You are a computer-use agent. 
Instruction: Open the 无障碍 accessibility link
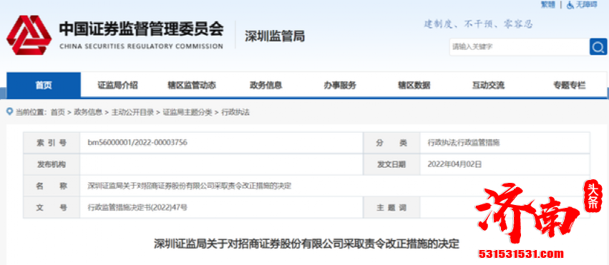click(x=587, y=5)
